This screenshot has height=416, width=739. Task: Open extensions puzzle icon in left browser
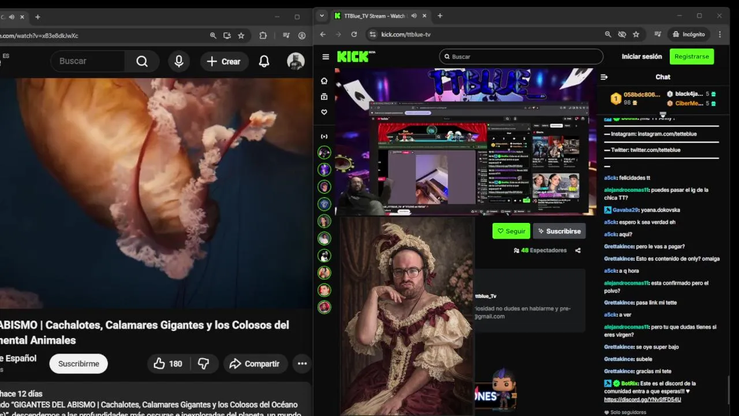[263, 35]
